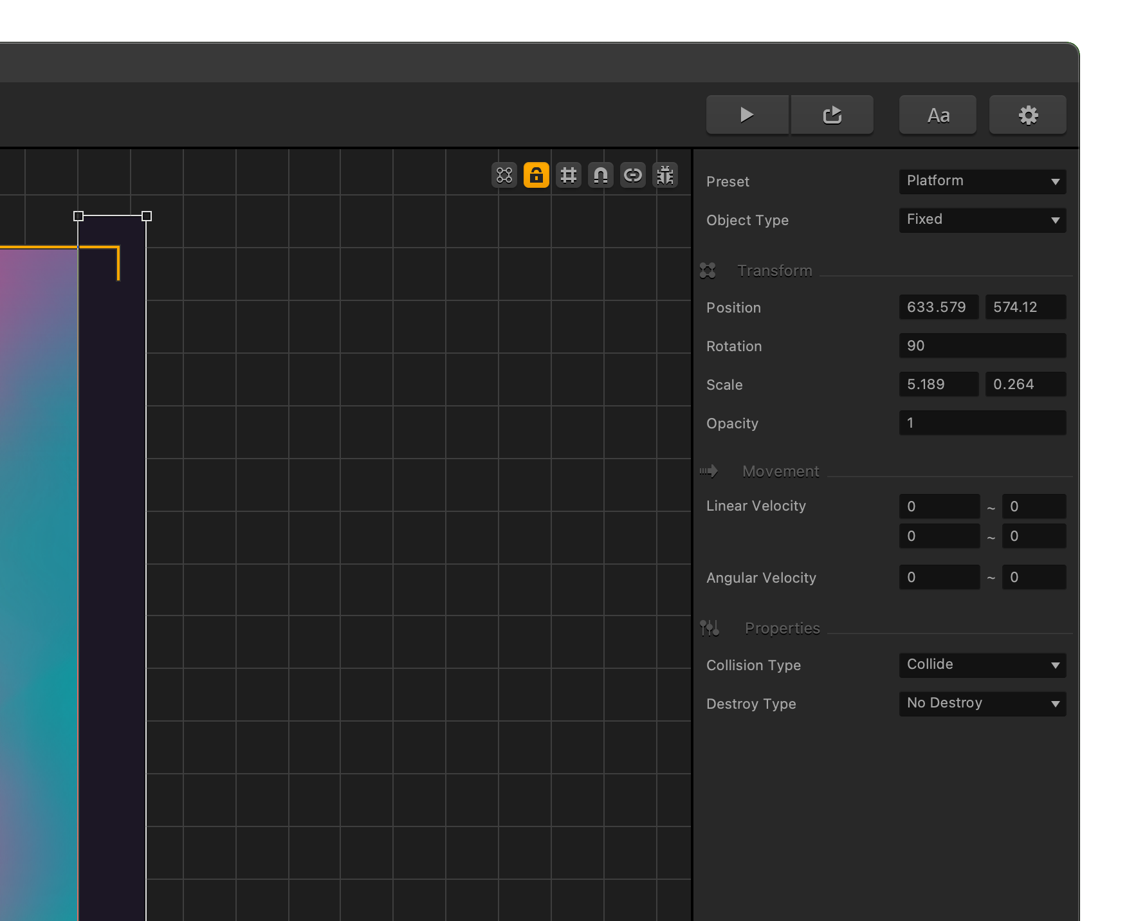This screenshot has height=921, width=1127.
Task: Click the export/share arrow button
Action: (832, 115)
